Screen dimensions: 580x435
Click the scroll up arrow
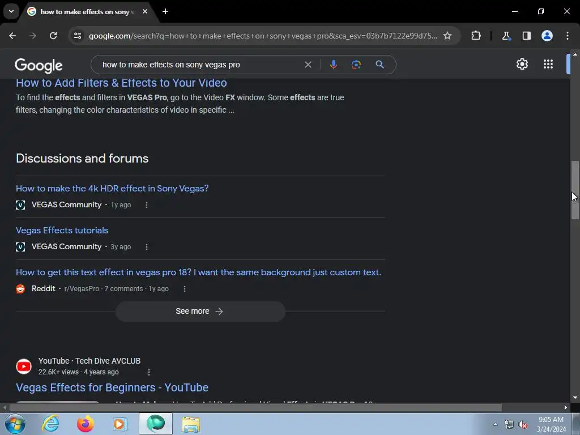pyautogui.click(x=575, y=55)
